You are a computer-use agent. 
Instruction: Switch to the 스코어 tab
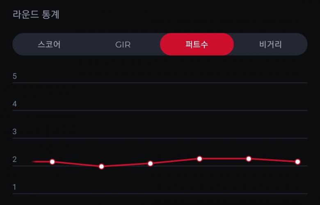(49, 44)
